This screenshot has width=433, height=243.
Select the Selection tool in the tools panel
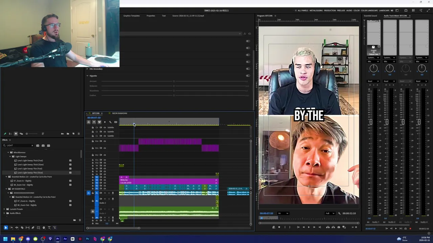(x=6, y=228)
